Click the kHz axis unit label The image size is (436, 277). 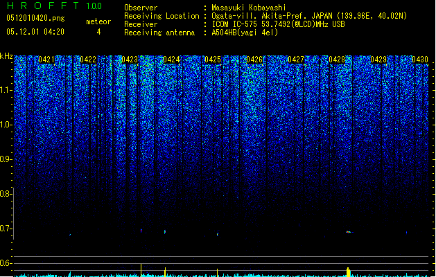(x=6, y=56)
